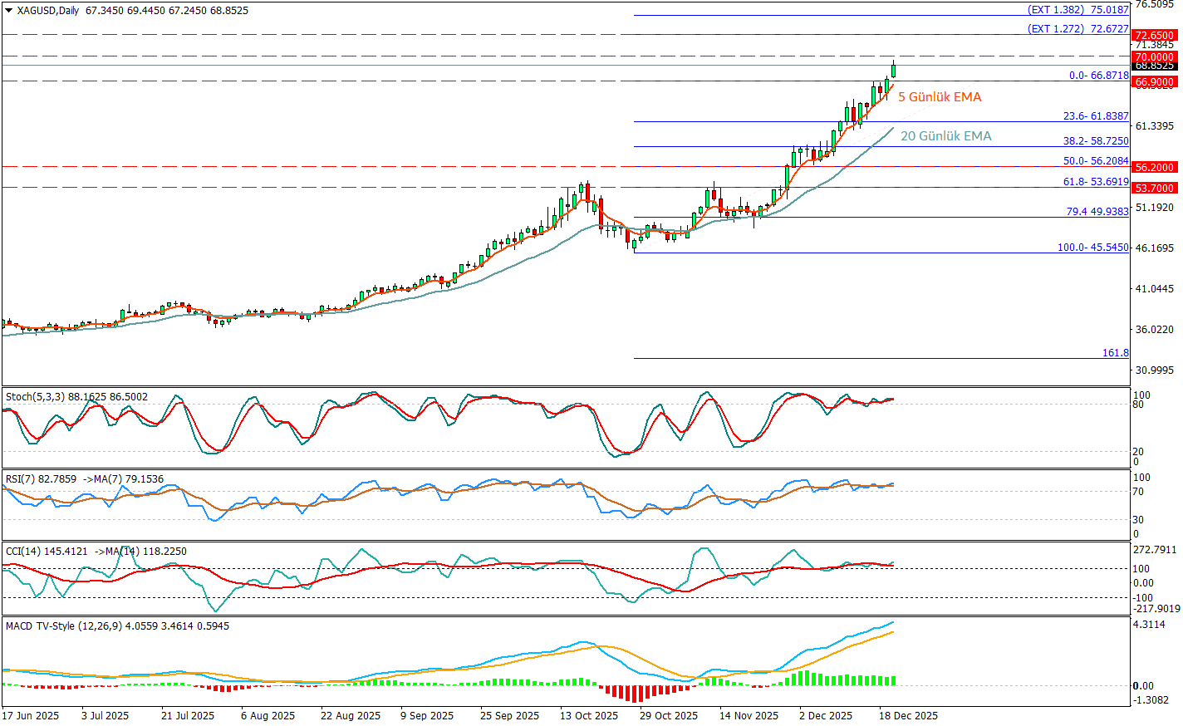The width and height of the screenshot is (1183, 726).
Task: Click the EXT 1.272 72.6727 Fibonacci label
Action: pyautogui.click(x=1077, y=29)
